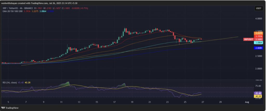Image resolution: width=266 pixels, height=111 pixels.
Task: Click the red 3.1936 EMA price label
Action: [258, 36]
